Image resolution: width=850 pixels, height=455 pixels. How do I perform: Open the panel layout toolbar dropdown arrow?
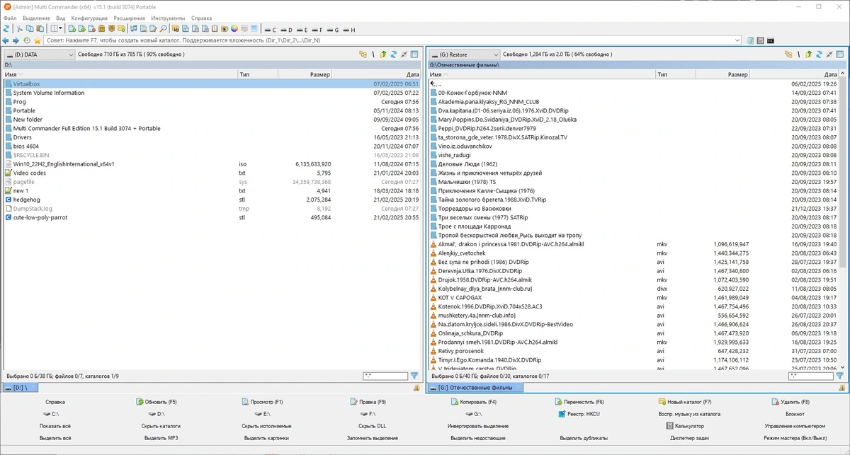60,29
